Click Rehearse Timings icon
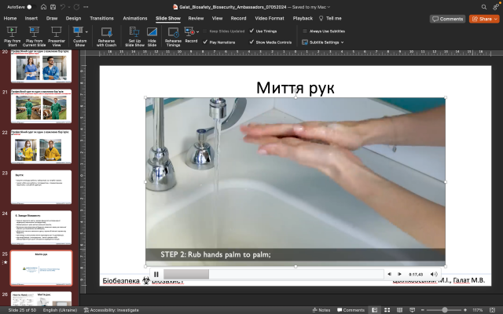This screenshot has width=503, height=314. point(173,33)
